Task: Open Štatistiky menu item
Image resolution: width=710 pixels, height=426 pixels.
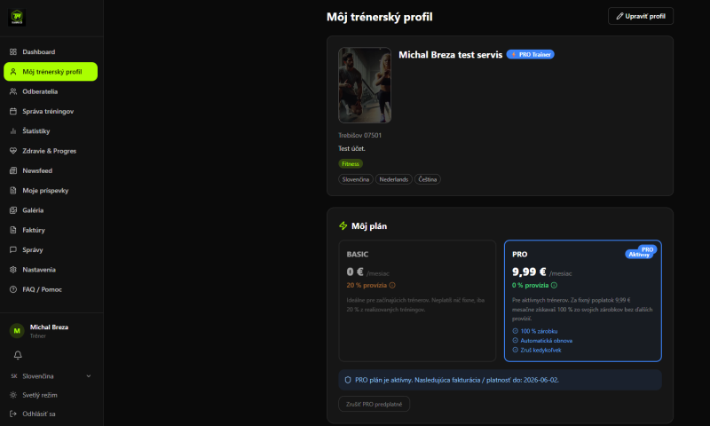Action: [51, 131]
